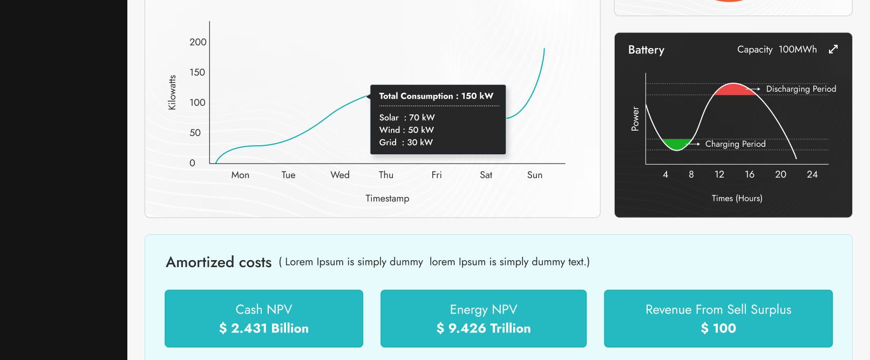The width and height of the screenshot is (870, 360).
Task: Open the Energy NPV card
Action: pyautogui.click(x=483, y=318)
